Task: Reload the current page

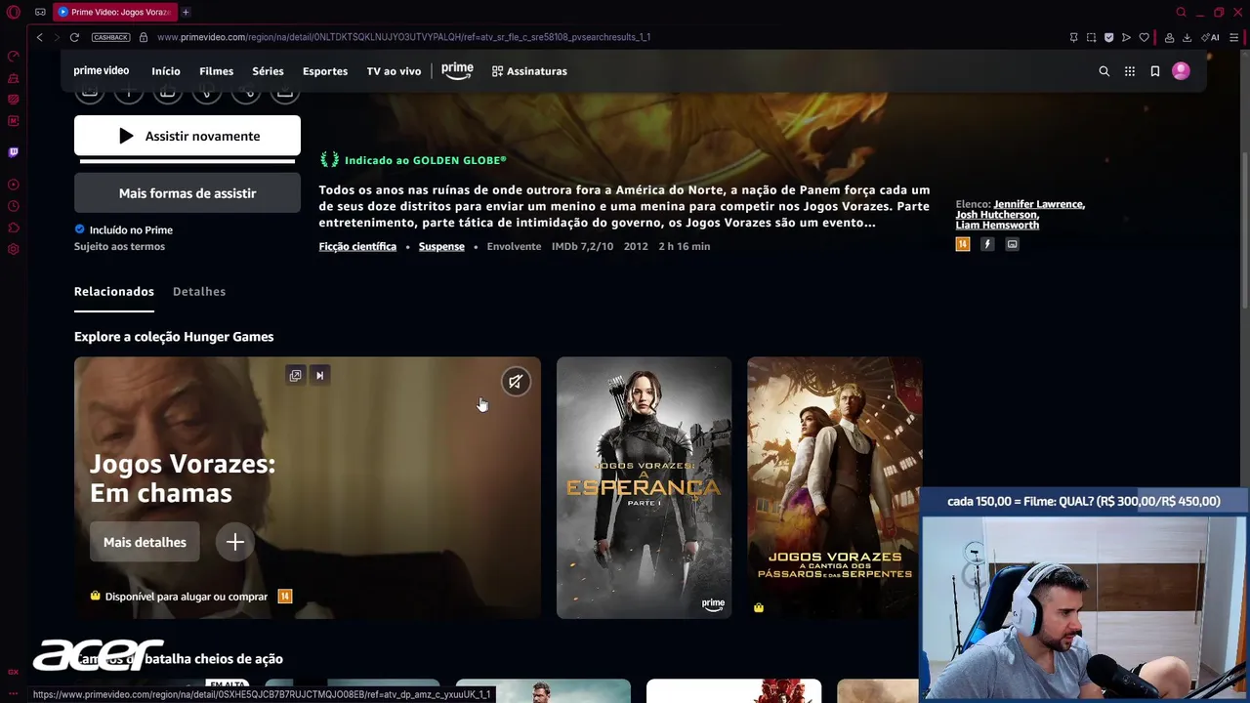Action: 74,37
